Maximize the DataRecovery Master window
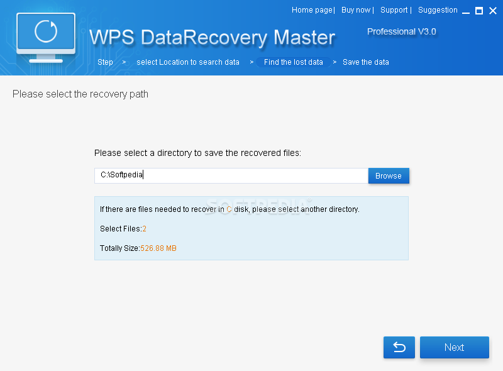This screenshot has width=503, height=371. tap(479, 11)
